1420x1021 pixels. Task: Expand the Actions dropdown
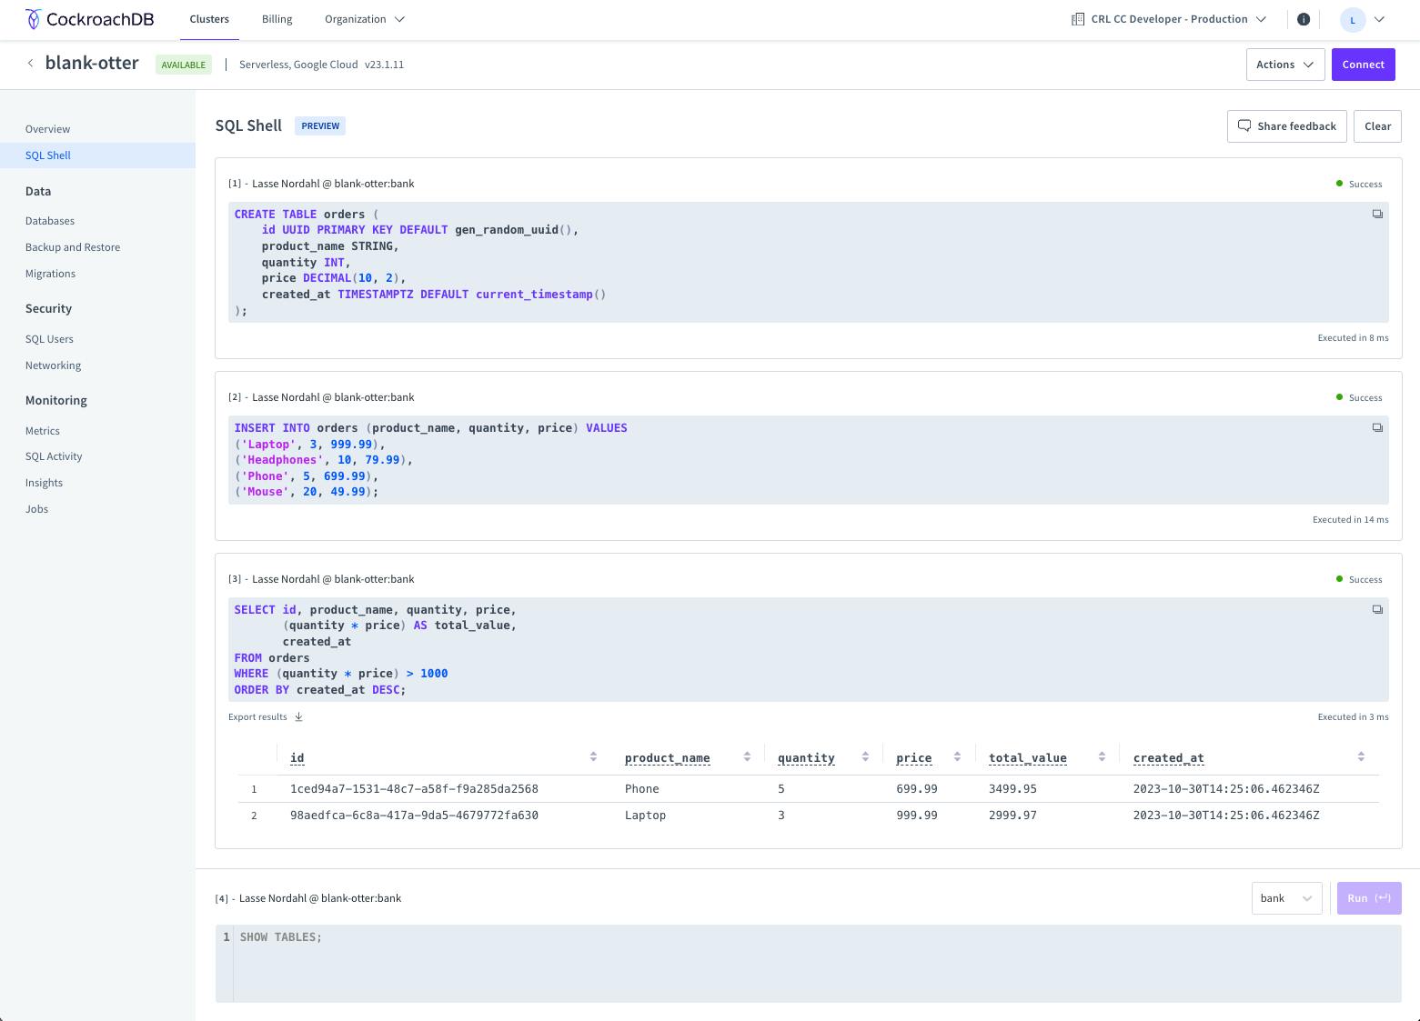(x=1284, y=65)
